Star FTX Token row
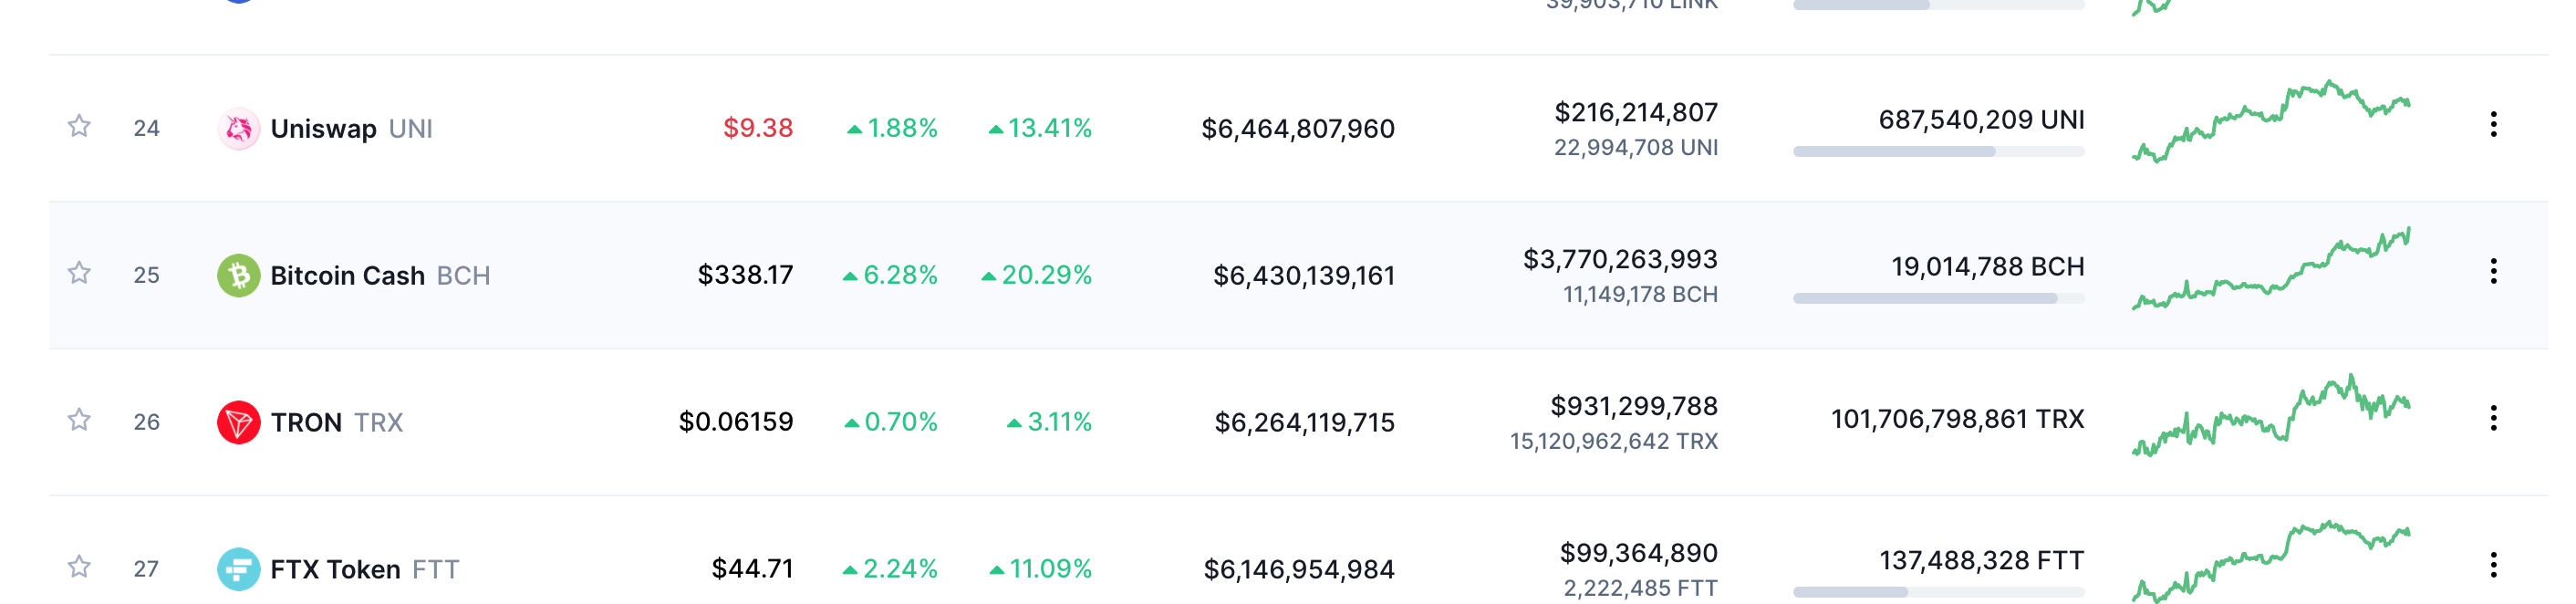The width and height of the screenshot is (2576, 604). (79, 567)
